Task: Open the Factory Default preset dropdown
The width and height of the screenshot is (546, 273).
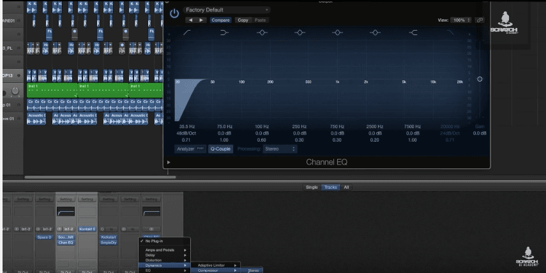Action: (227, 10)
